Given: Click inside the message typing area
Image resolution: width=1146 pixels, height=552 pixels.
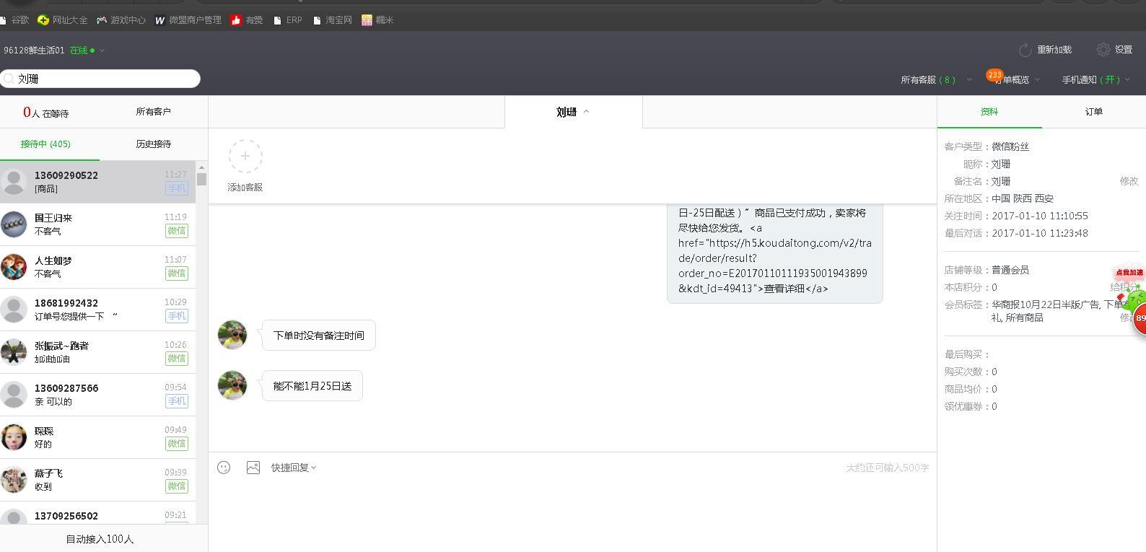Looking at the screenshot, I should [572, 514].
